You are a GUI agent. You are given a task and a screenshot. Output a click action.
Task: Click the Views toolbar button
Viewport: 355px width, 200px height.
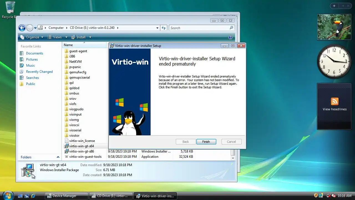tap(55, 37)
